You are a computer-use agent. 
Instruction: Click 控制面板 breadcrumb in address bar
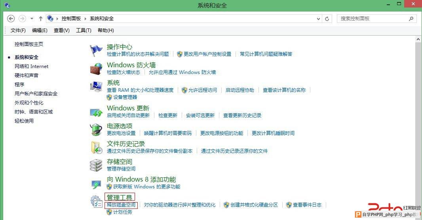pos(71,19)
